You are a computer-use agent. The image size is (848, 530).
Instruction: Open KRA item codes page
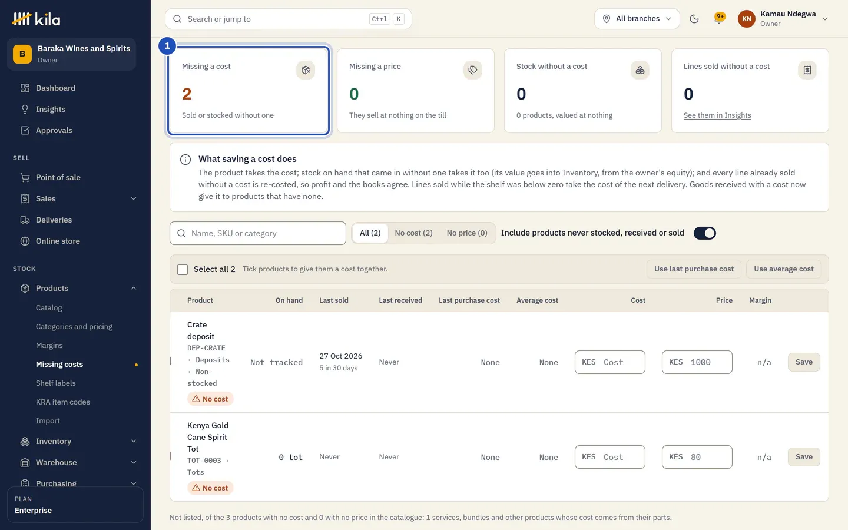63,402
